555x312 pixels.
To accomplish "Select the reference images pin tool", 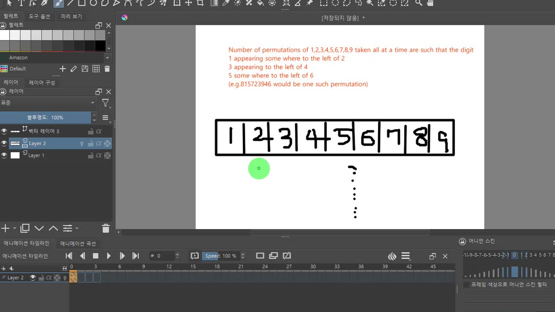I will 310,3.
